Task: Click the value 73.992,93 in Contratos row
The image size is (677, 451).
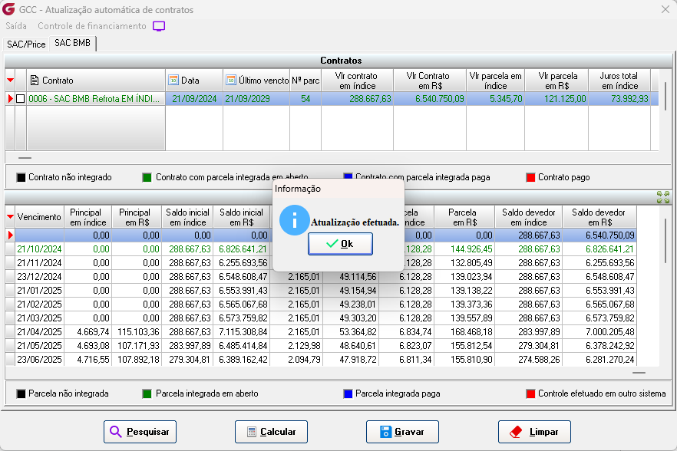Action: pyautogui.click(x=619, y=99)
